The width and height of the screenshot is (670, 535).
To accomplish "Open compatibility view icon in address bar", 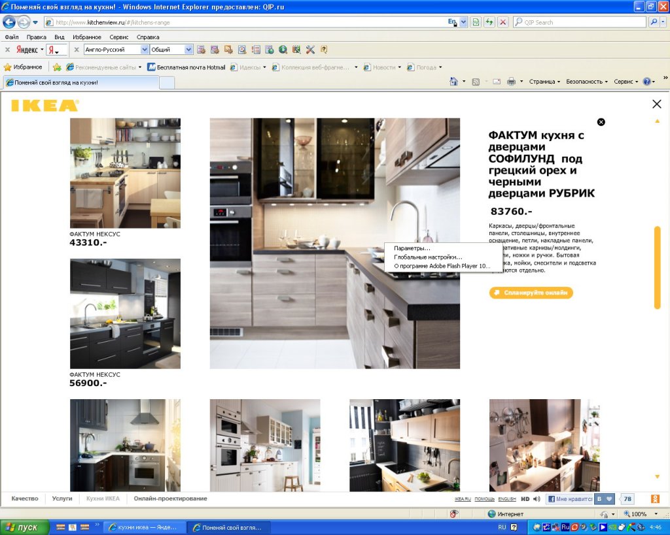I will [x=476, y=22].
